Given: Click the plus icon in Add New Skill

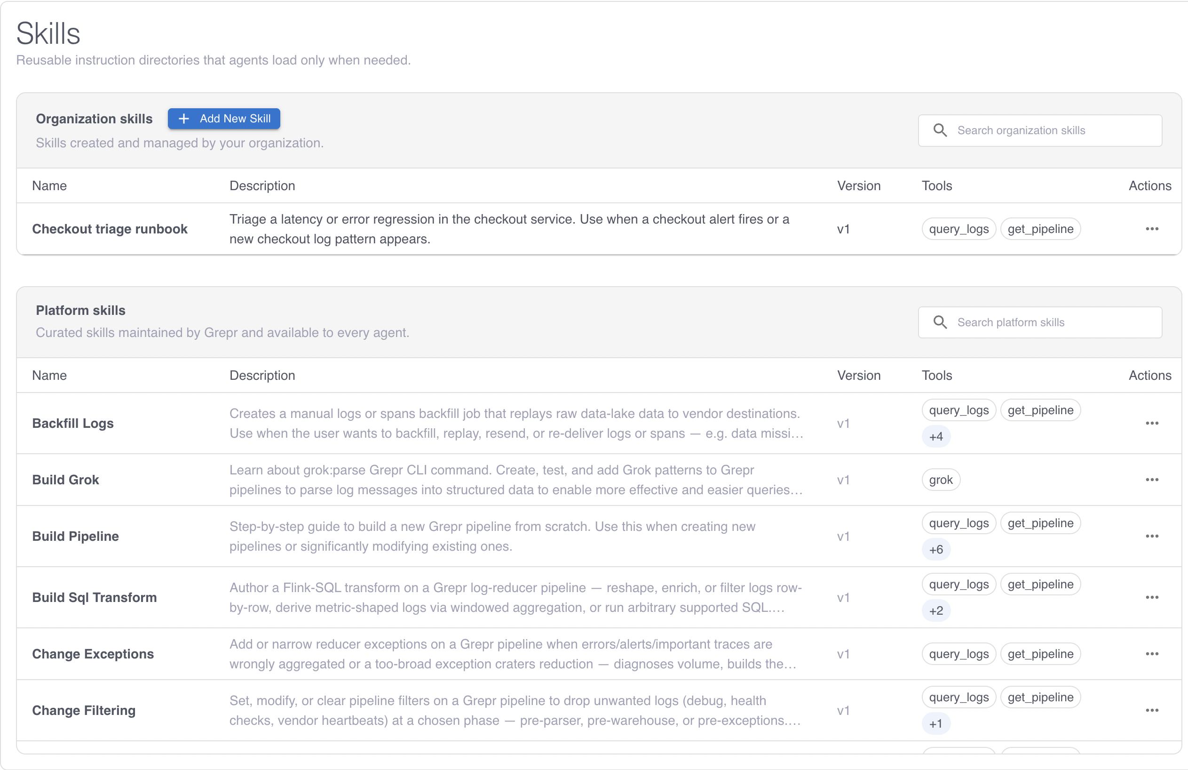Looking at the screenshot, I should click(184, 119).
